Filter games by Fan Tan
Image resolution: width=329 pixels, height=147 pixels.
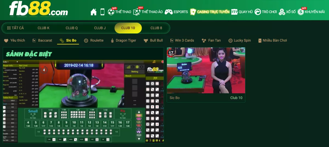211,40
